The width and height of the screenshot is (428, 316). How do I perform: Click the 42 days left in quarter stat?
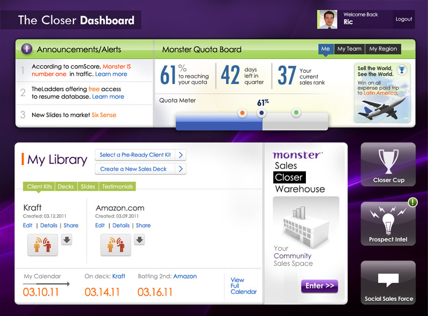point(243,76)
